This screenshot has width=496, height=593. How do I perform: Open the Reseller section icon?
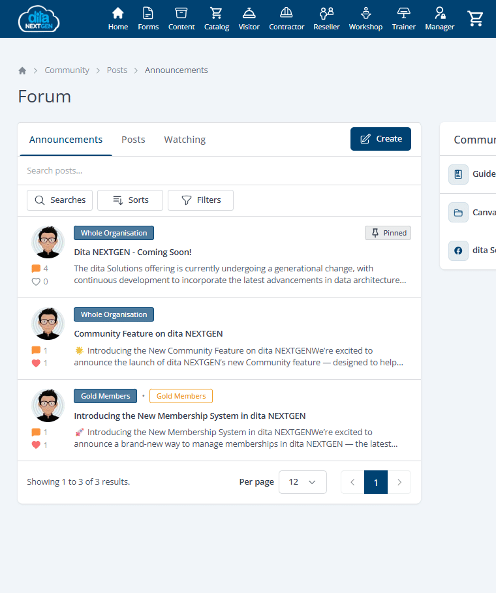tap(326, 13)
